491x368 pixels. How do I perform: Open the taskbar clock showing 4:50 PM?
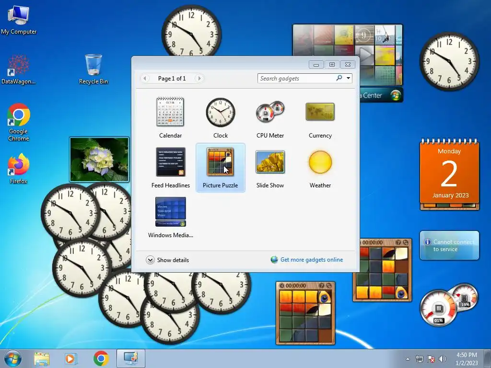point(467,359)
